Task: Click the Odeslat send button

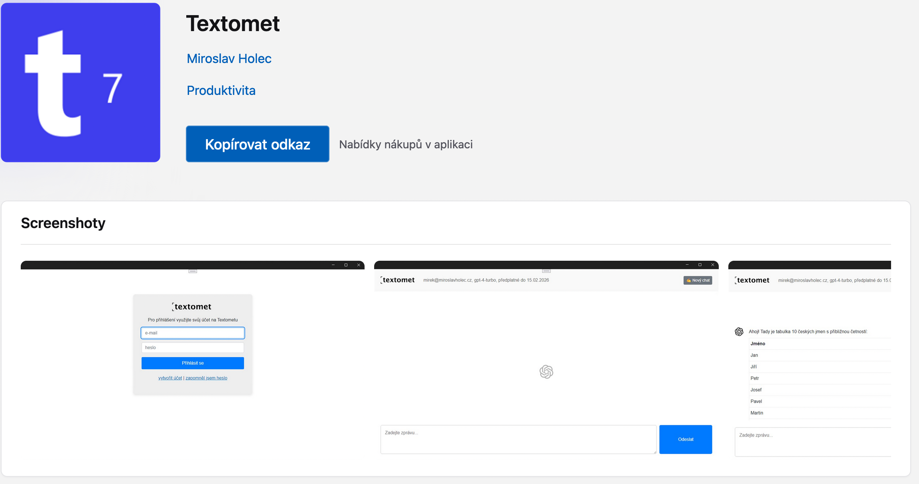Action: point(686,439)
